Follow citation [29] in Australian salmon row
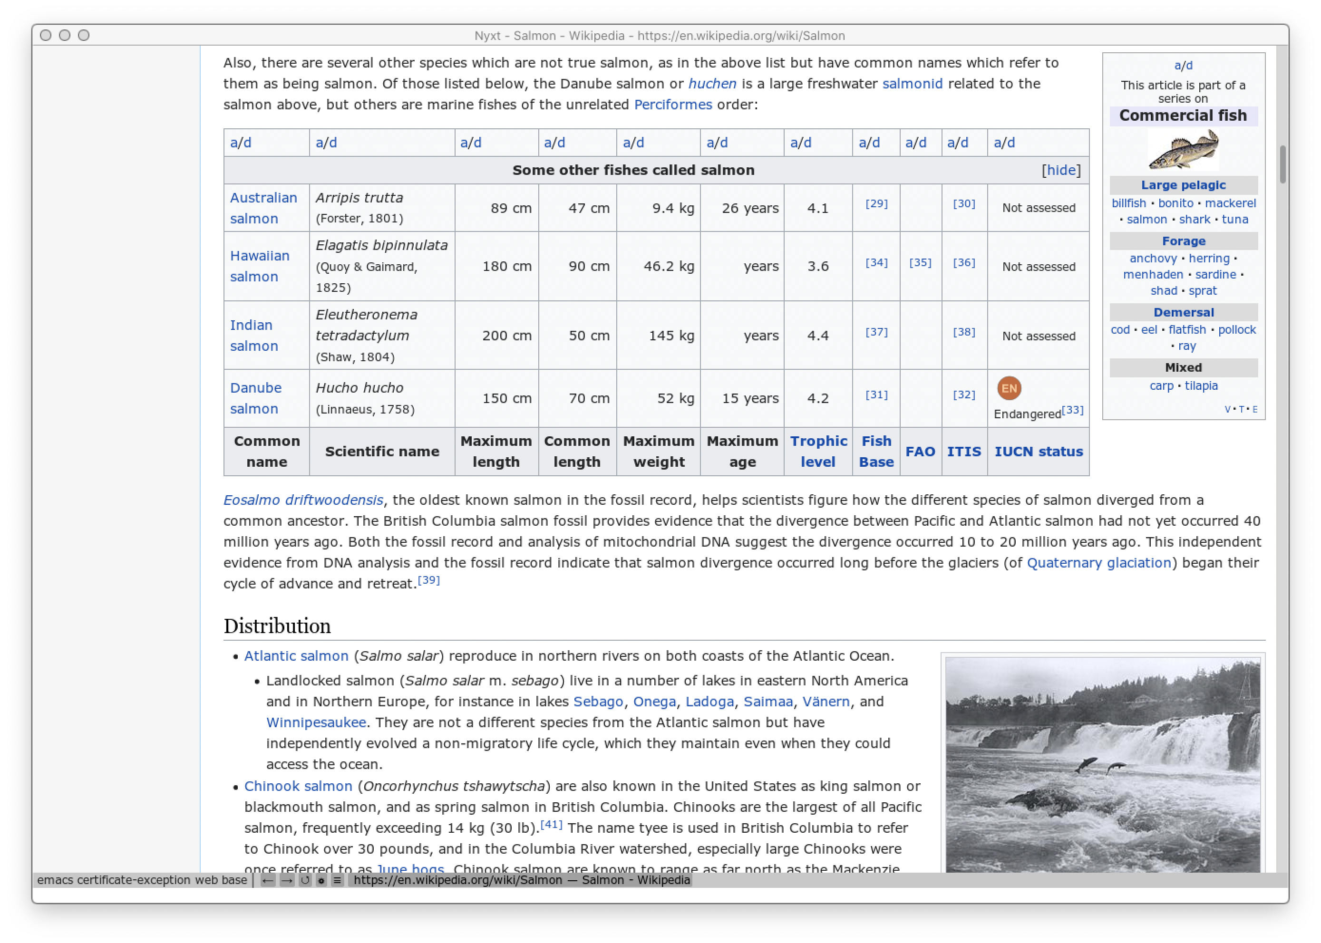Viewport: 1321px width, 943px height. [876, 203]
